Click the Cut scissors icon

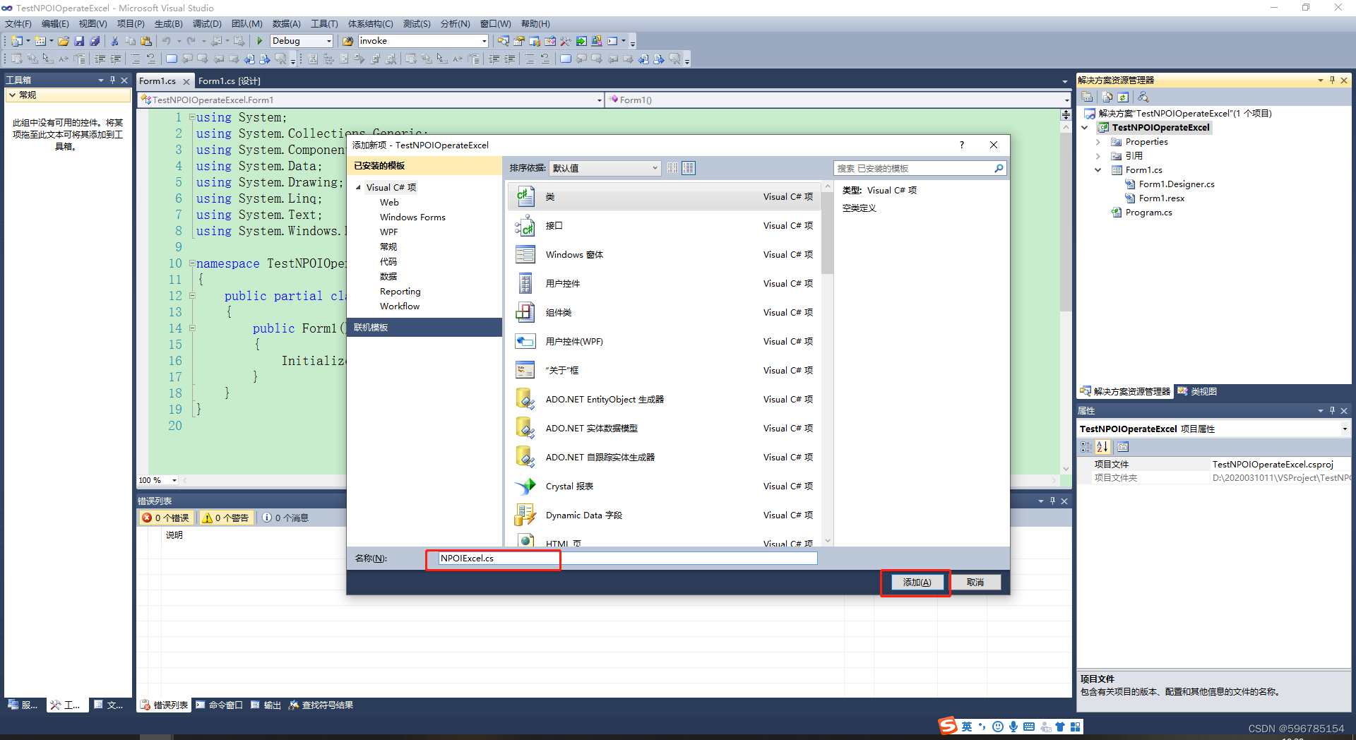pyautogui.click(x=114, y=41)
